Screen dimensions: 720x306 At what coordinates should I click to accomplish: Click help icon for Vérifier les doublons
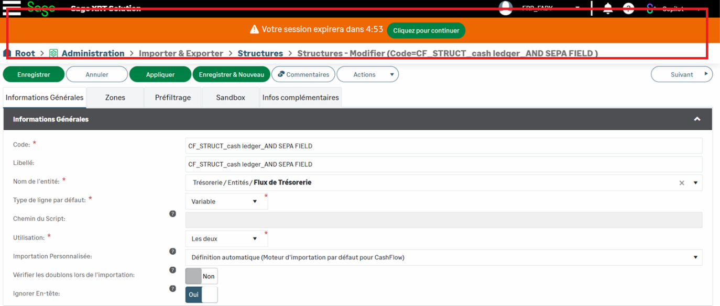(x=172, y=270)
